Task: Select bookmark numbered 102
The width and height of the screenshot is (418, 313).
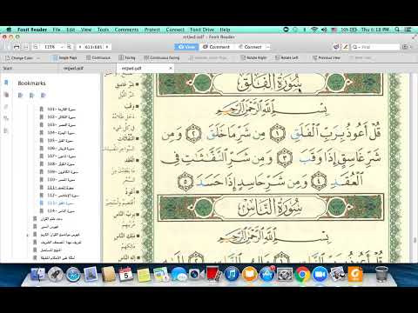Action: (61, 117)
